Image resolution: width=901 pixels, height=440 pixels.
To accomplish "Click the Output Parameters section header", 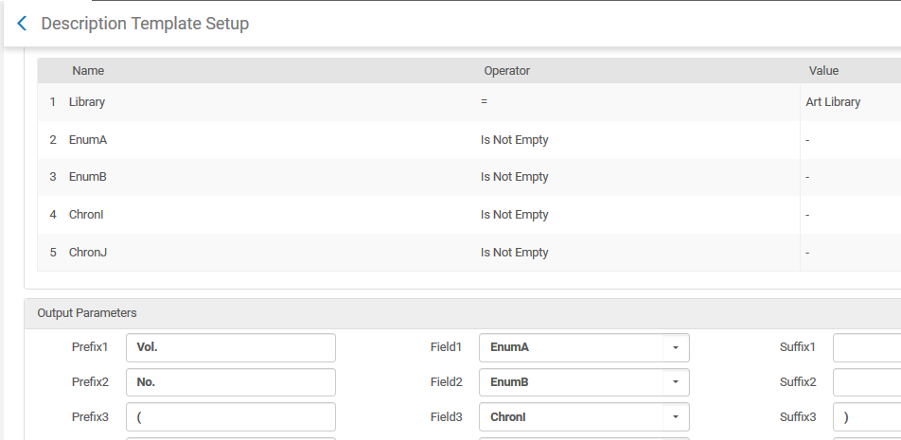I will pyautogui.click(x=87, y=313).
